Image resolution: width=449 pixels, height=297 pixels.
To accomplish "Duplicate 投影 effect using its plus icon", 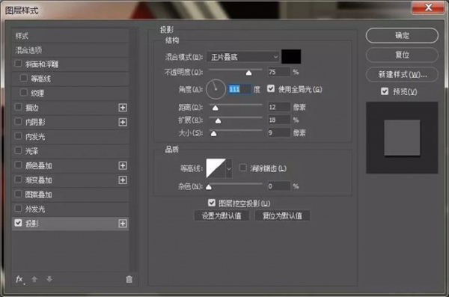I will [x=123, y=224].
